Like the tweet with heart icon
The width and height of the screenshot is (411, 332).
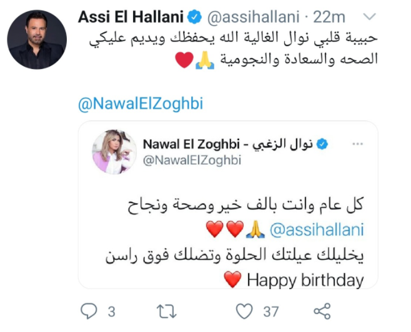244,311
